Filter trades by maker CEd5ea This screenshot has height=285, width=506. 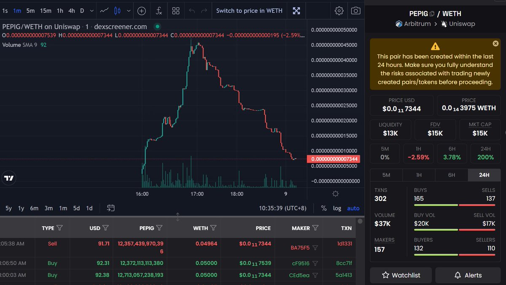315,275
